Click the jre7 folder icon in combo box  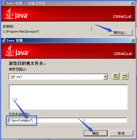click(x=13, y=77)
